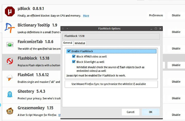Click the Flashblock red prohibition icon
Screen dimensions: 185x121
10,61
